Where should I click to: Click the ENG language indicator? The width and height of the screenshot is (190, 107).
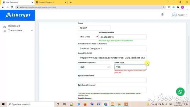(170, 104)
